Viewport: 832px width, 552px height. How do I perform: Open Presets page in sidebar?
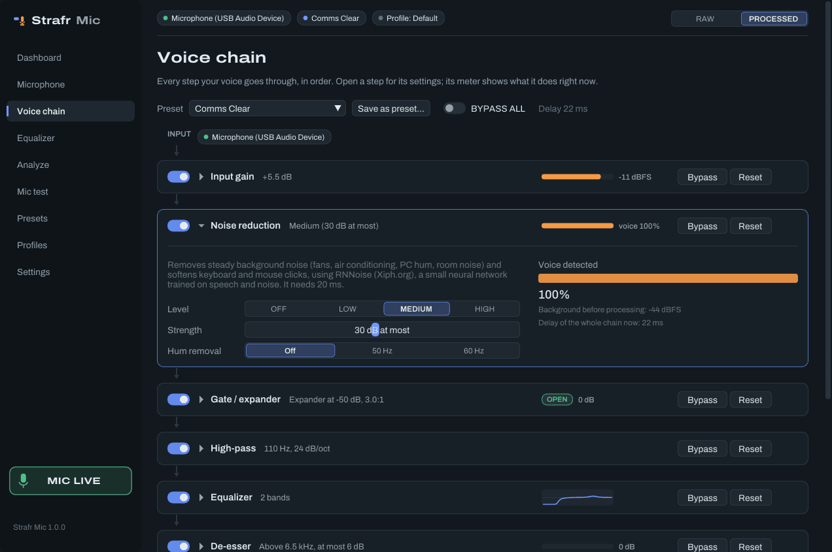tap(71, 218)
